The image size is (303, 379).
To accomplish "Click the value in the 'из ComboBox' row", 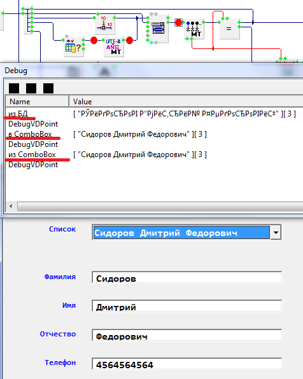I will [140, 155].
